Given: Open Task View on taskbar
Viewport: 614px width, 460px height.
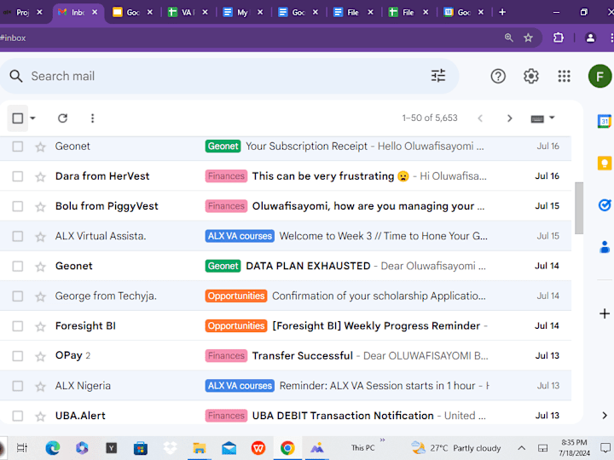Looking at the screenshot, I should pyautogui.click(x=22, y=448).
